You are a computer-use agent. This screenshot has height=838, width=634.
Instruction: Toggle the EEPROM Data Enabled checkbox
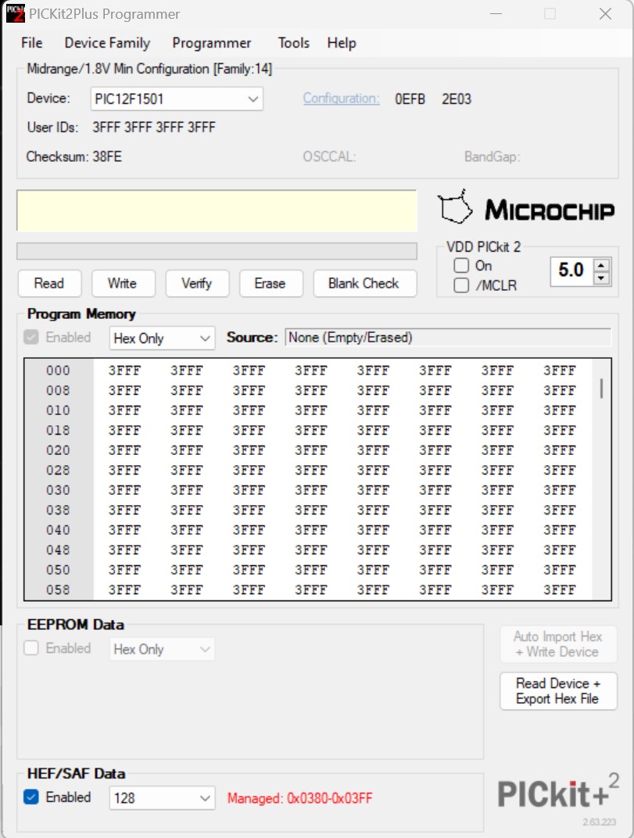point(31,648)
